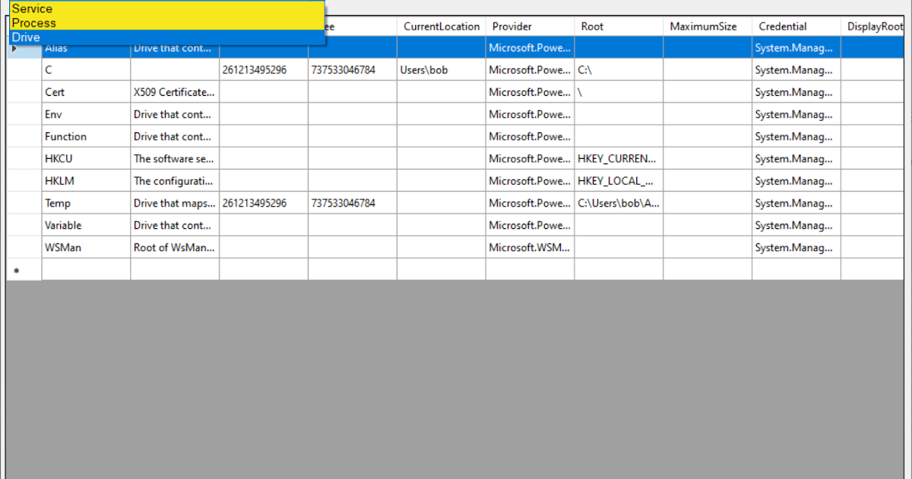
Task: Select the row header beside the Cert row
Action: tap(23, 92)
